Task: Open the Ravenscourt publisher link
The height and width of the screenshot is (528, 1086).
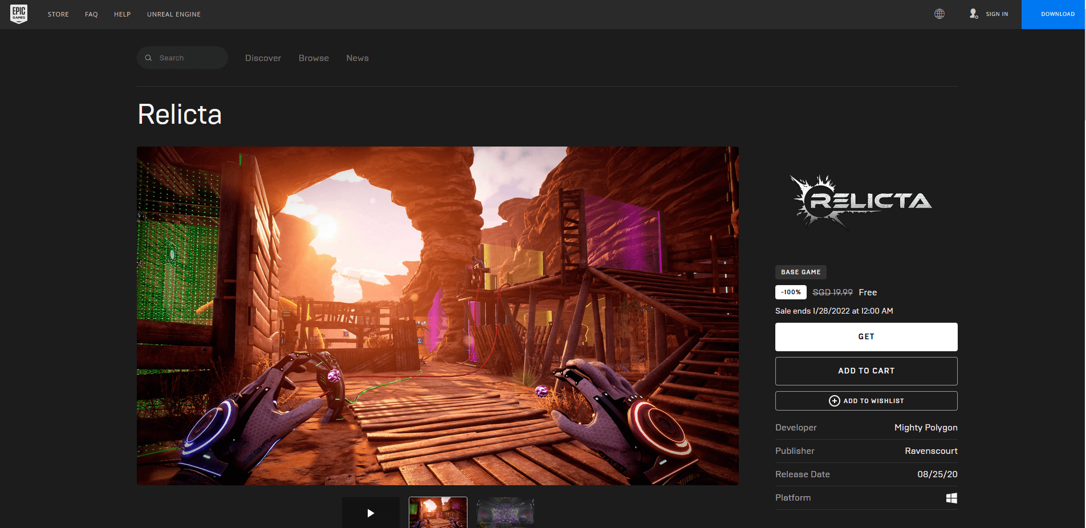Action: click(x=931, y=451)
